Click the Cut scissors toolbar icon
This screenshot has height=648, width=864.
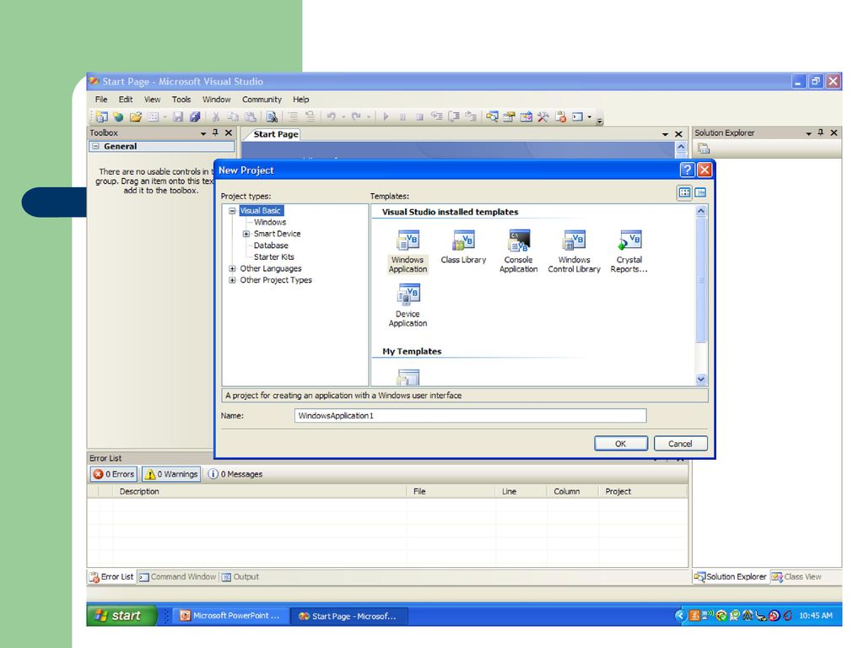[x=216, y=116]
